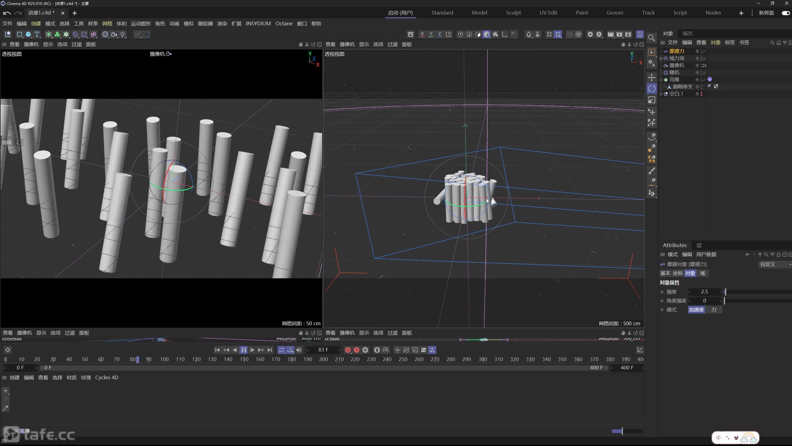The width and height of the screenshot is (792, 446).
Task: Click the camera object icon in toolbar
Action: [x=114, y=34]
